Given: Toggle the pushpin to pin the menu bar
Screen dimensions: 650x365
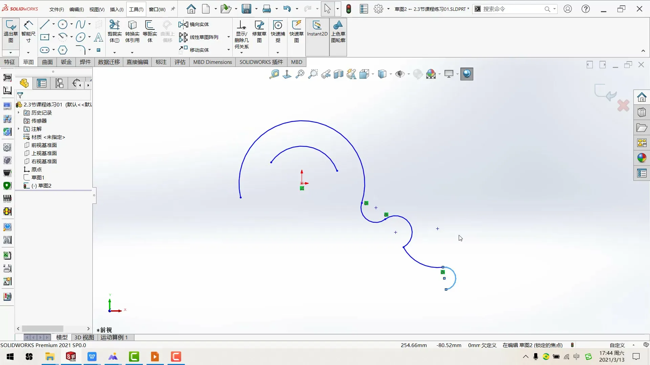Looking at the screenshot, I should click(x=173, y=9).
